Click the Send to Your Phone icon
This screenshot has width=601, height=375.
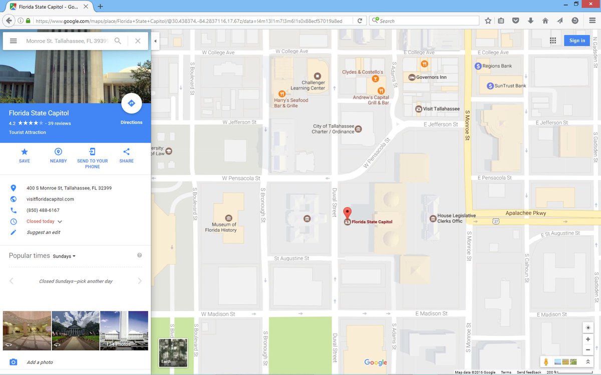[92, 152]
